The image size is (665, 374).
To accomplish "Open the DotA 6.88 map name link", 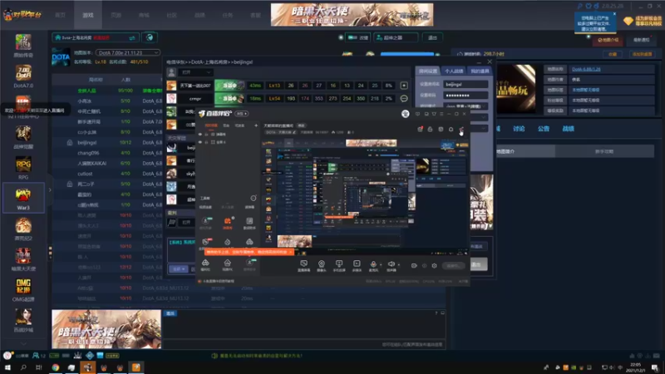I will pos(586,69).
